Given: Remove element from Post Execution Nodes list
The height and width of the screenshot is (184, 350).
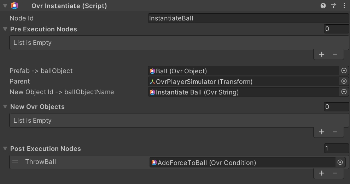Looking at the screenshot, I should (335, 173).
